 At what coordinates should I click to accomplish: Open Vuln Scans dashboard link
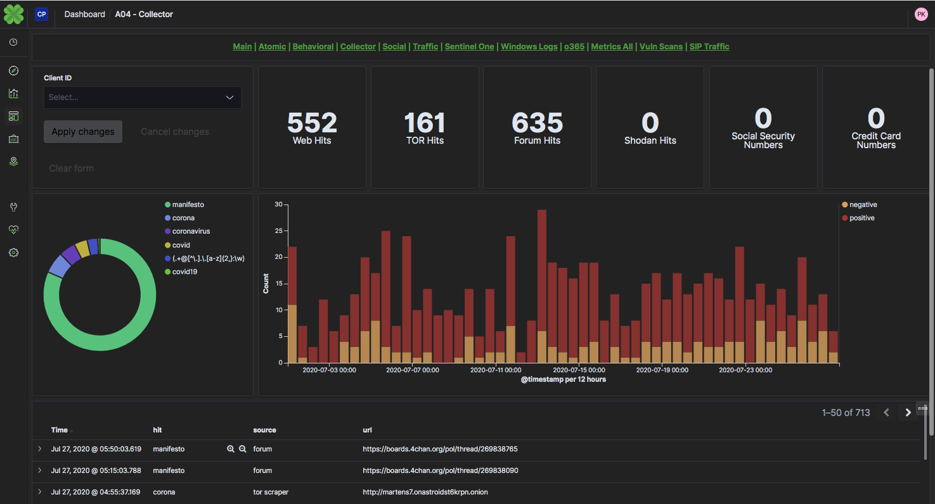pos(661,46)
